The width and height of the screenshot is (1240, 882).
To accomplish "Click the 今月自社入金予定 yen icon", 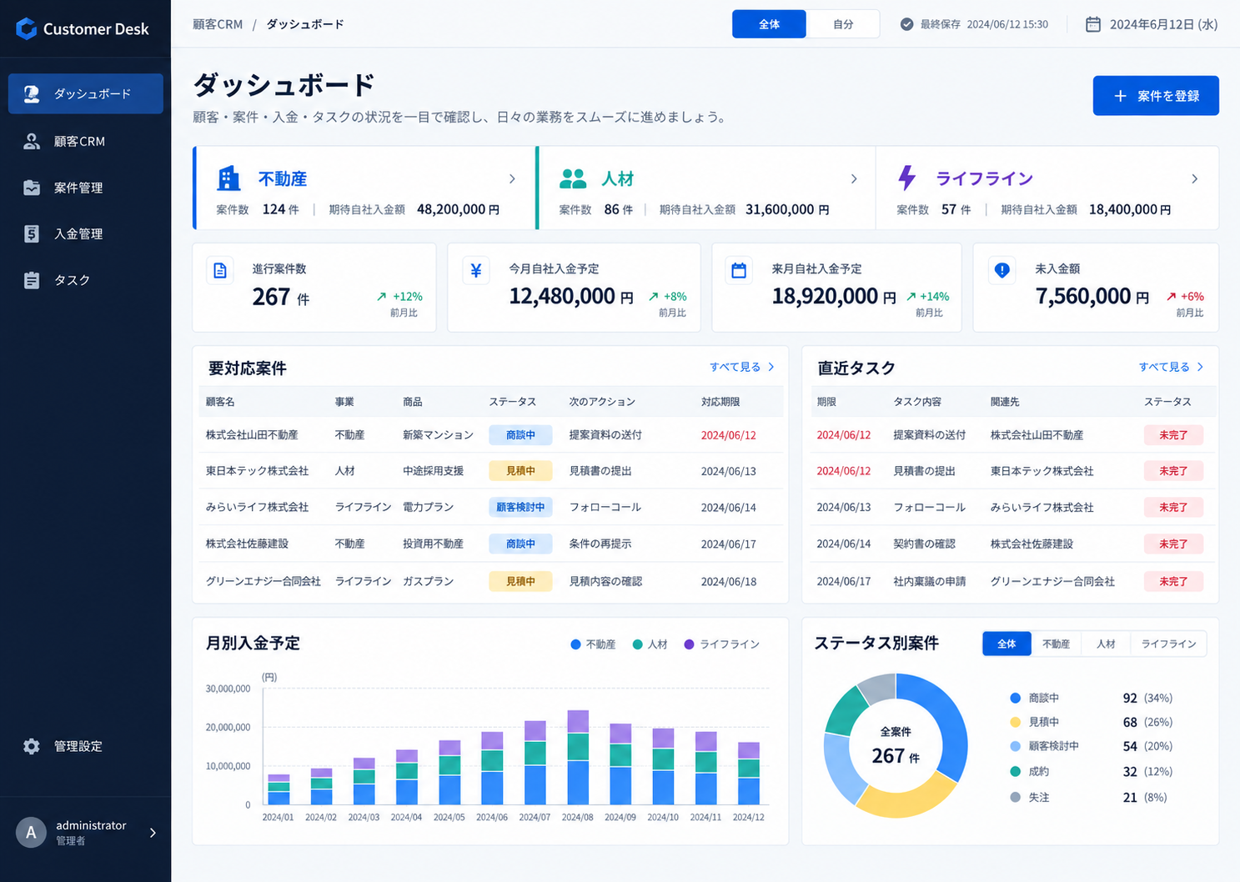I will pyautogui.click(x=476, y=270).
